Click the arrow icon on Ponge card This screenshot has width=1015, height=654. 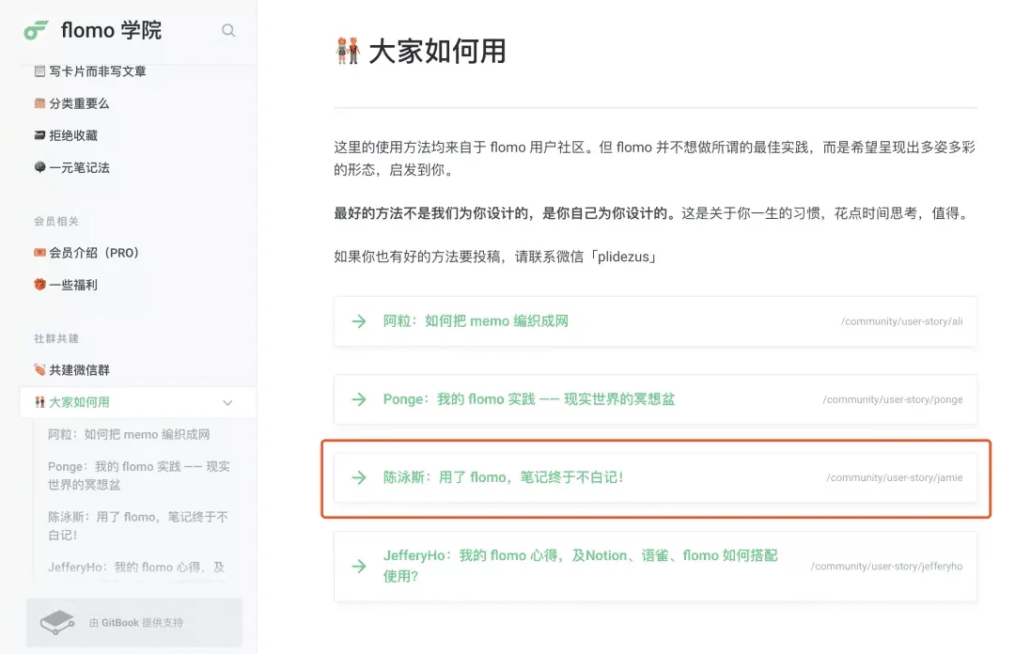[x=358, y=399]
